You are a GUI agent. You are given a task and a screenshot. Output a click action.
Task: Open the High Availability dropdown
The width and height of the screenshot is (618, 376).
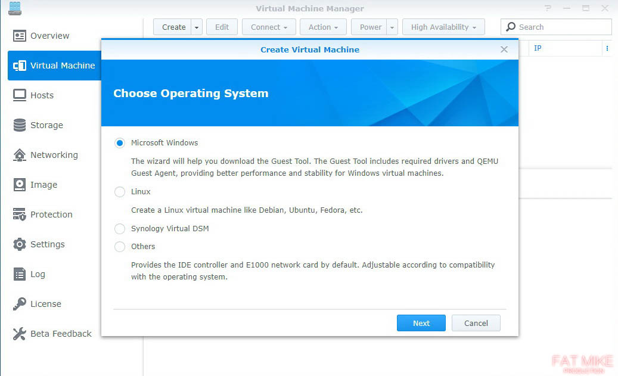point(443,27)
